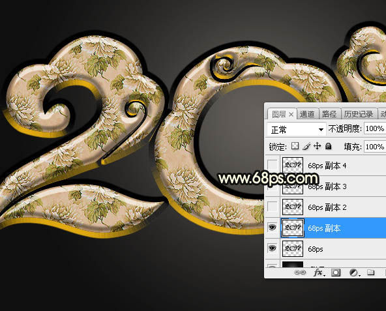Show the 68ps 副本 2 layer
The height and width of the screenshot is (311, 386).
(x=273, y=206)
